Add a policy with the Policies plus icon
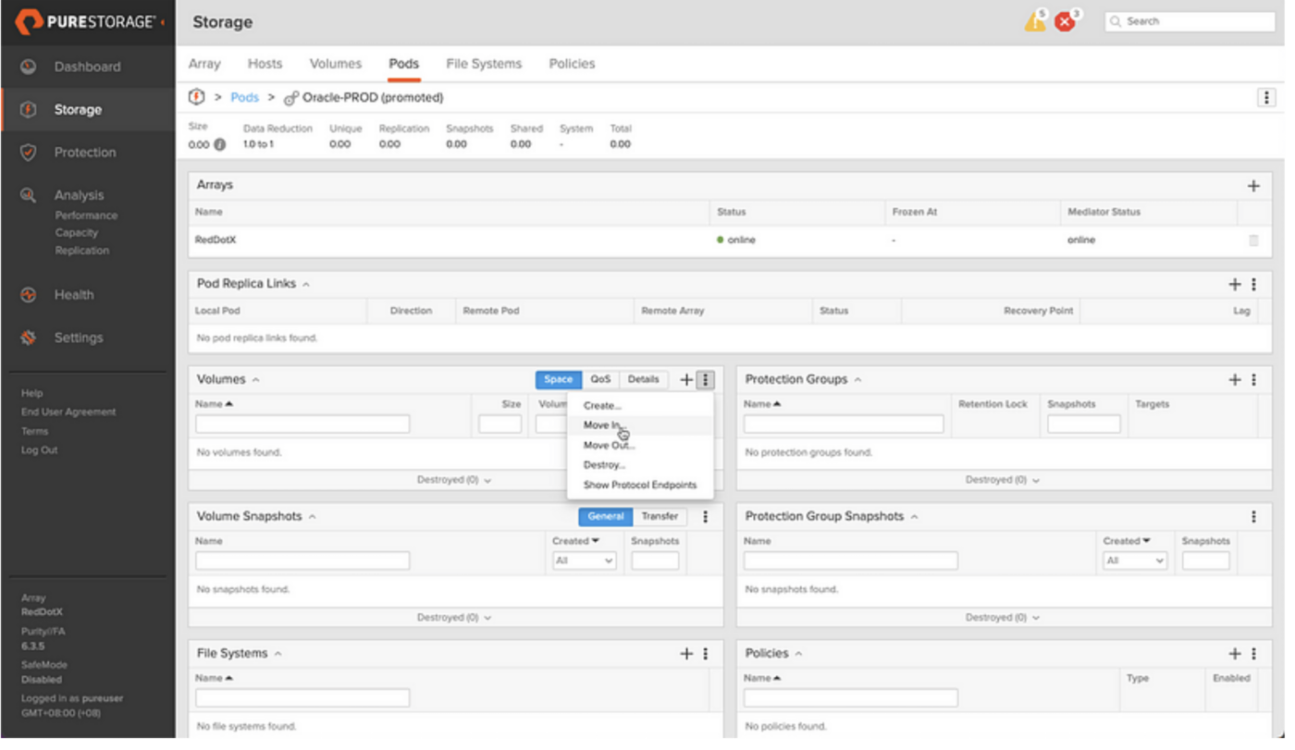1295x750 pixels. pyautogui.click(x=1234, y=654)
